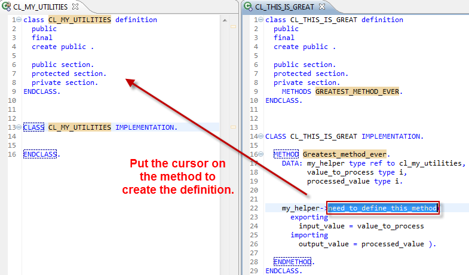
Task: Collapse class definition on line 1 of CL_THIS_IS_GREAT
Action: point(260,20)
